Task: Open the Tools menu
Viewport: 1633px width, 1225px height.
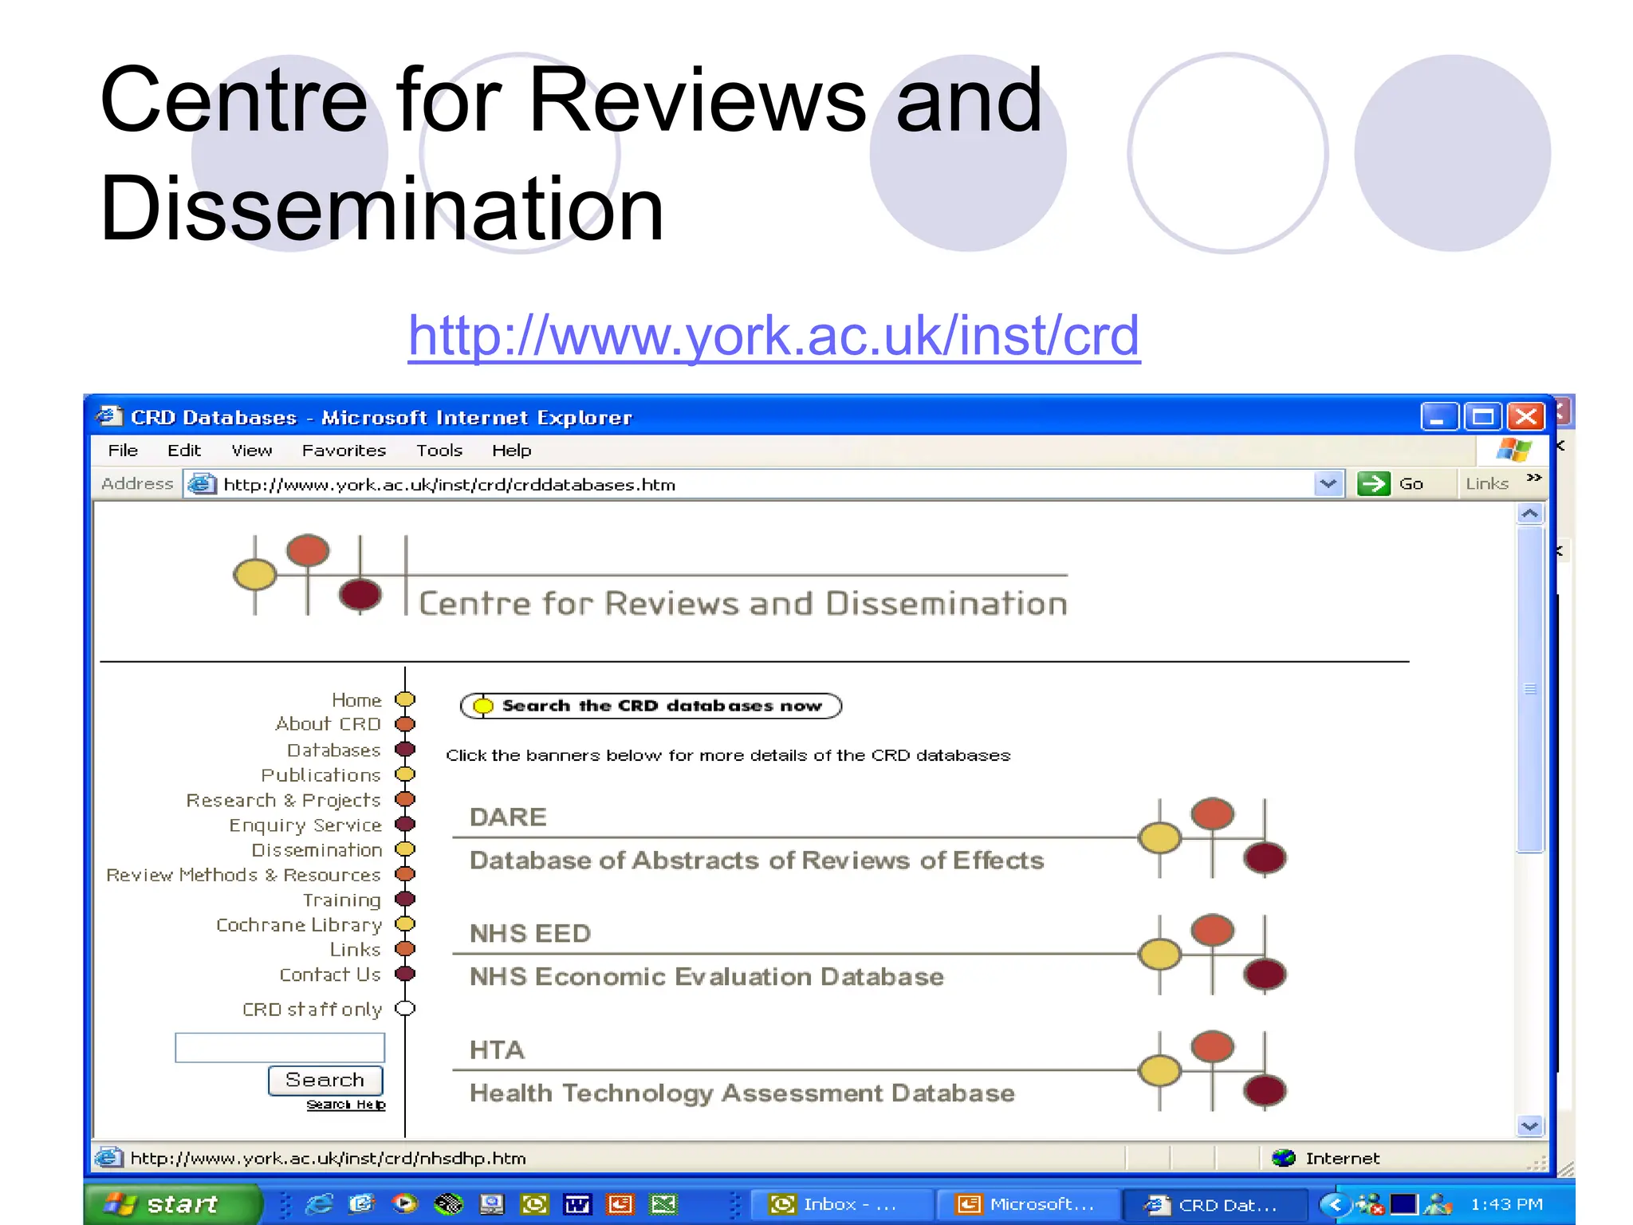Action: (439, 450)
